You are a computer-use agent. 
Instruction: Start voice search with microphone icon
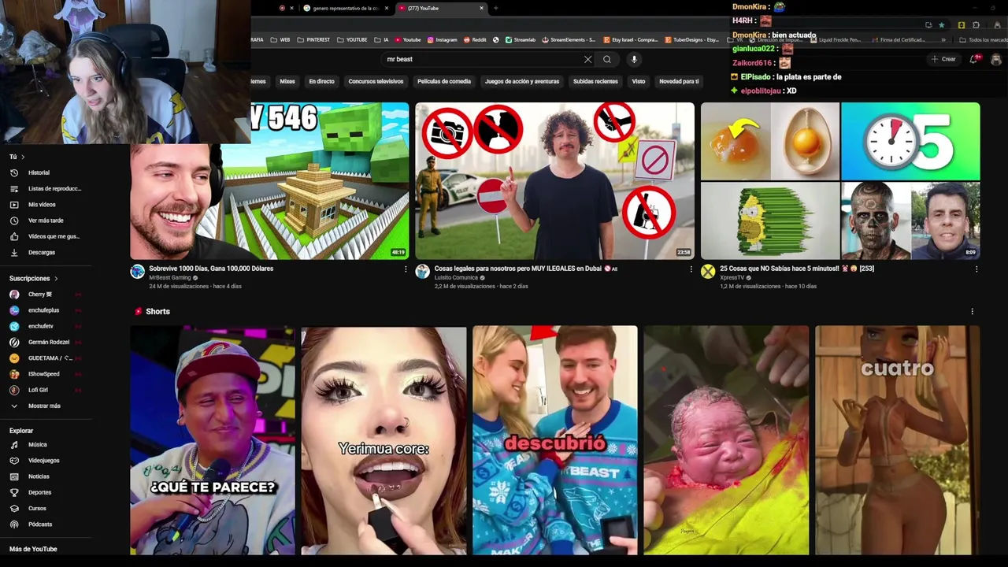coord(634,59)
